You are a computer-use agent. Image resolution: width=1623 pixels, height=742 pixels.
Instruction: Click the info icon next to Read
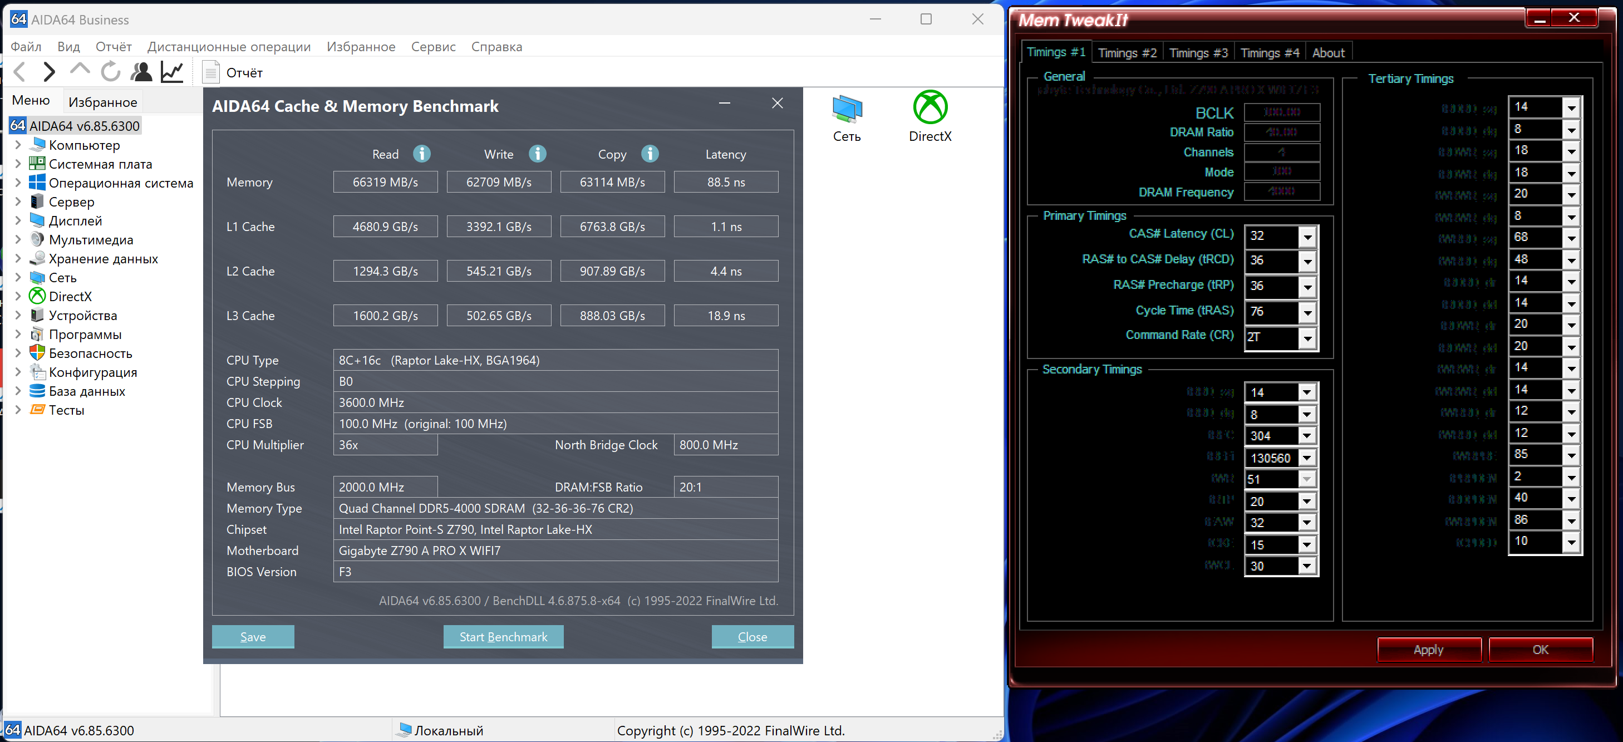pos(421,154)
